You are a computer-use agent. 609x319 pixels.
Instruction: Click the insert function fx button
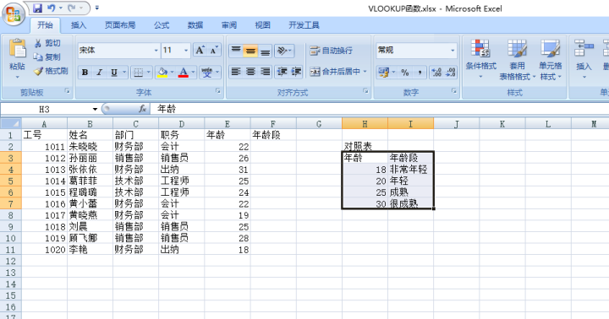143,110
